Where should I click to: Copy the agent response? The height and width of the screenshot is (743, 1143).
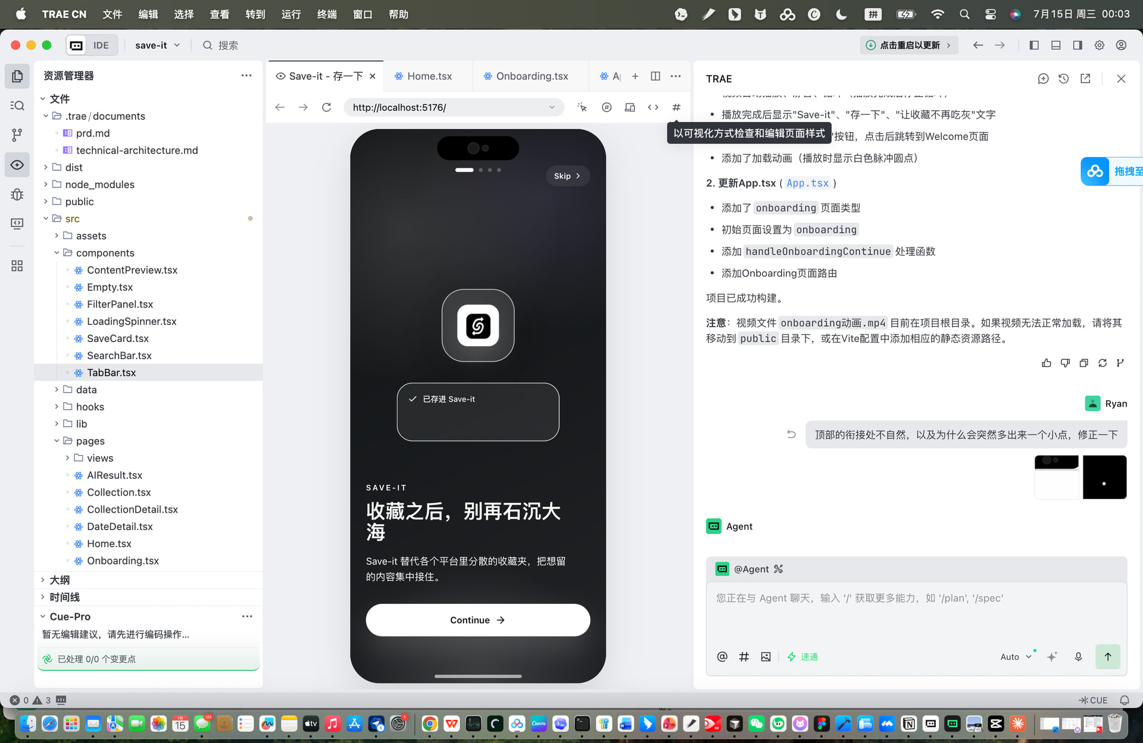1083,363
